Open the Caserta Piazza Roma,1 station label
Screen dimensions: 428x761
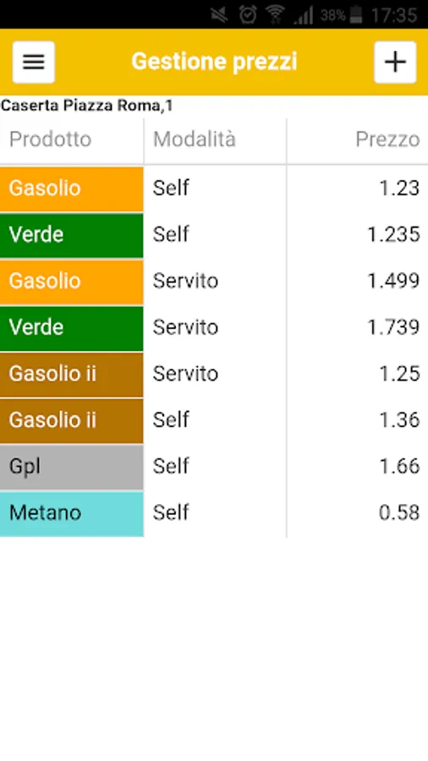click(x=87, y=106)
